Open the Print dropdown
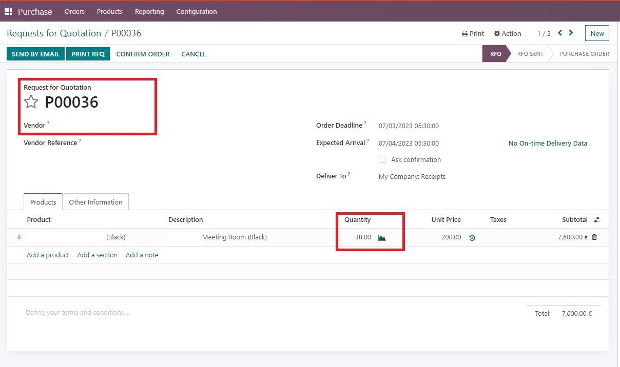This screenshot has height=367, width=620. 473,33
